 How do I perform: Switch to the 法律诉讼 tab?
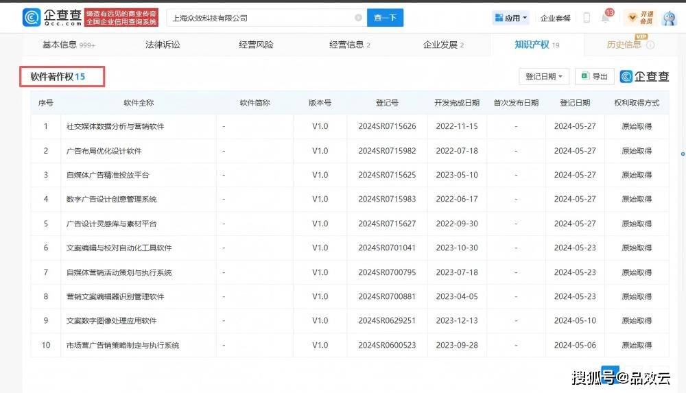163,45
